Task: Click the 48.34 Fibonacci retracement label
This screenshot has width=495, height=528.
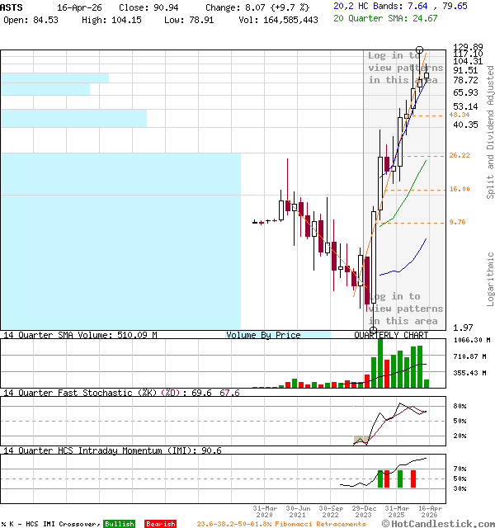Action: (x=460, y=115)
